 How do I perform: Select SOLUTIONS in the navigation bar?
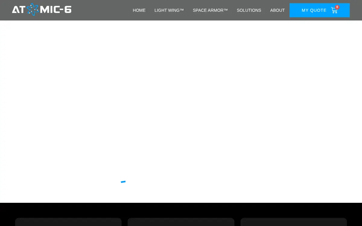tap(249, 10)
